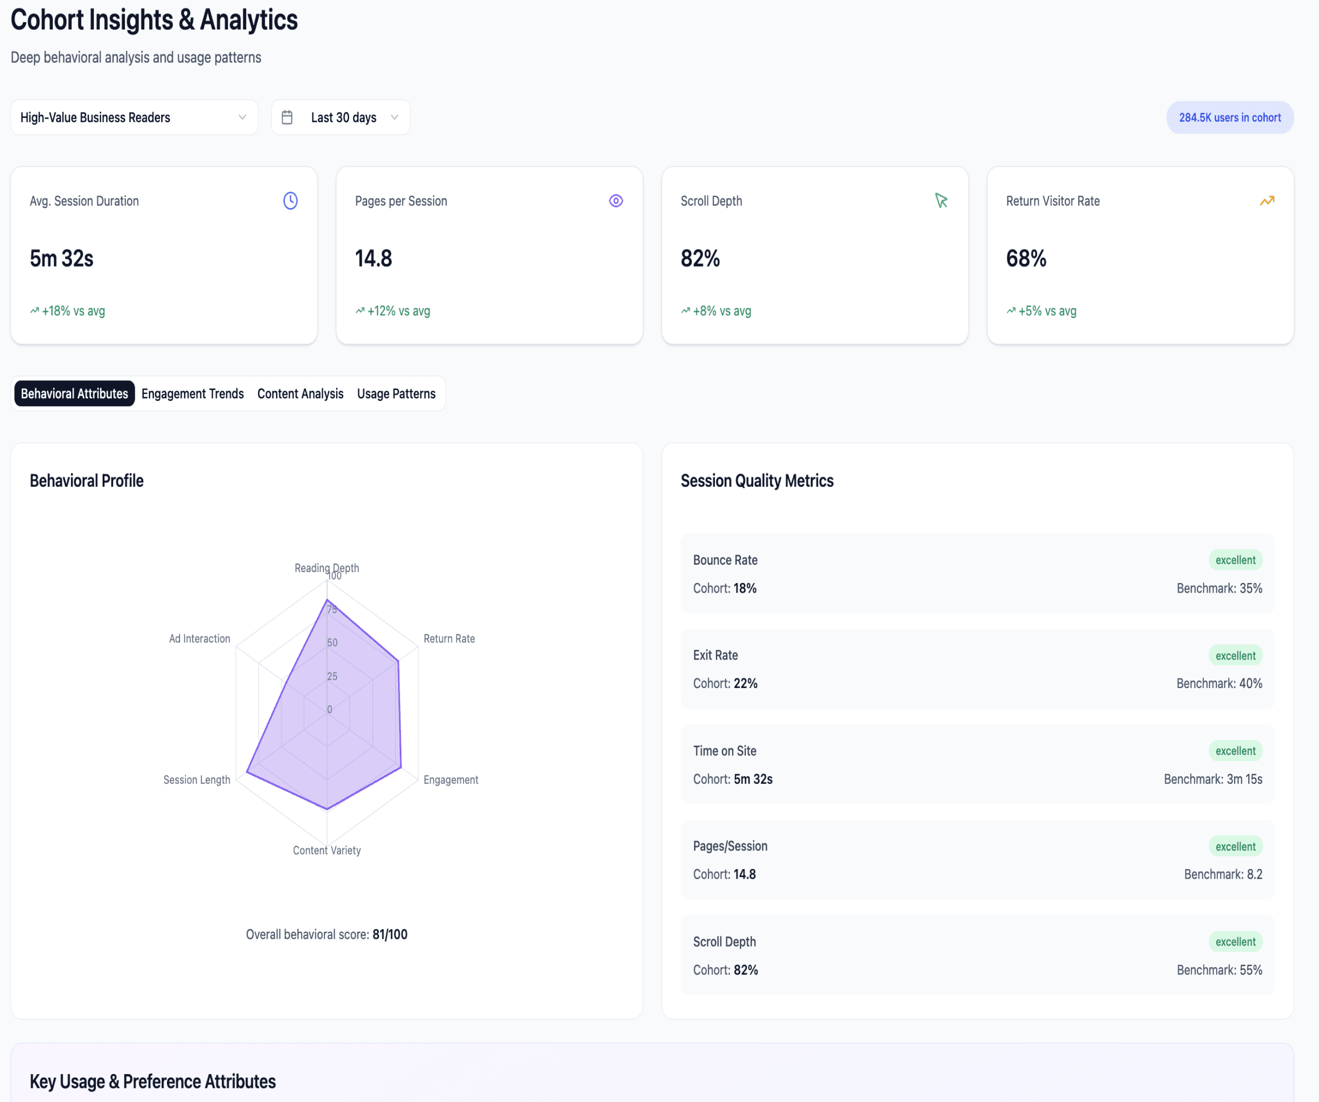Select the Behavioral Attributes tab
The width and height of the screenshot is (1319, 1102).
click(x=74, y=394)
